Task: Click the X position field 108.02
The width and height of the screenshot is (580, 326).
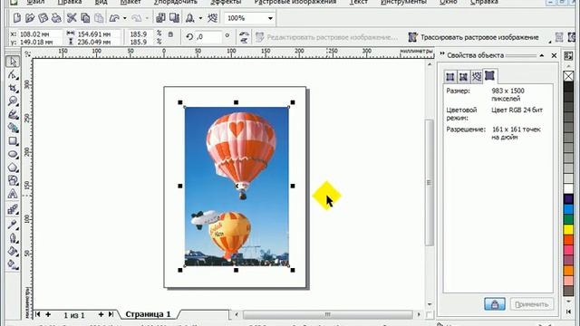Action: click(40, 34)
